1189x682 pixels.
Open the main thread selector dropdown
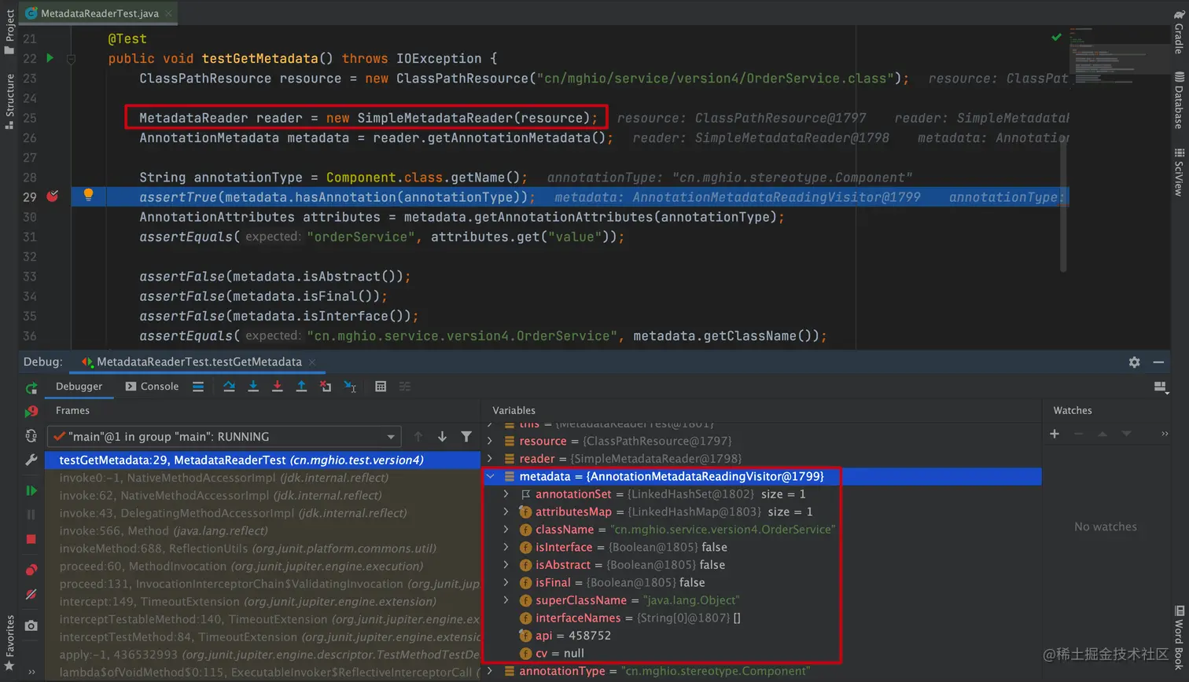(x=390, y=435)
